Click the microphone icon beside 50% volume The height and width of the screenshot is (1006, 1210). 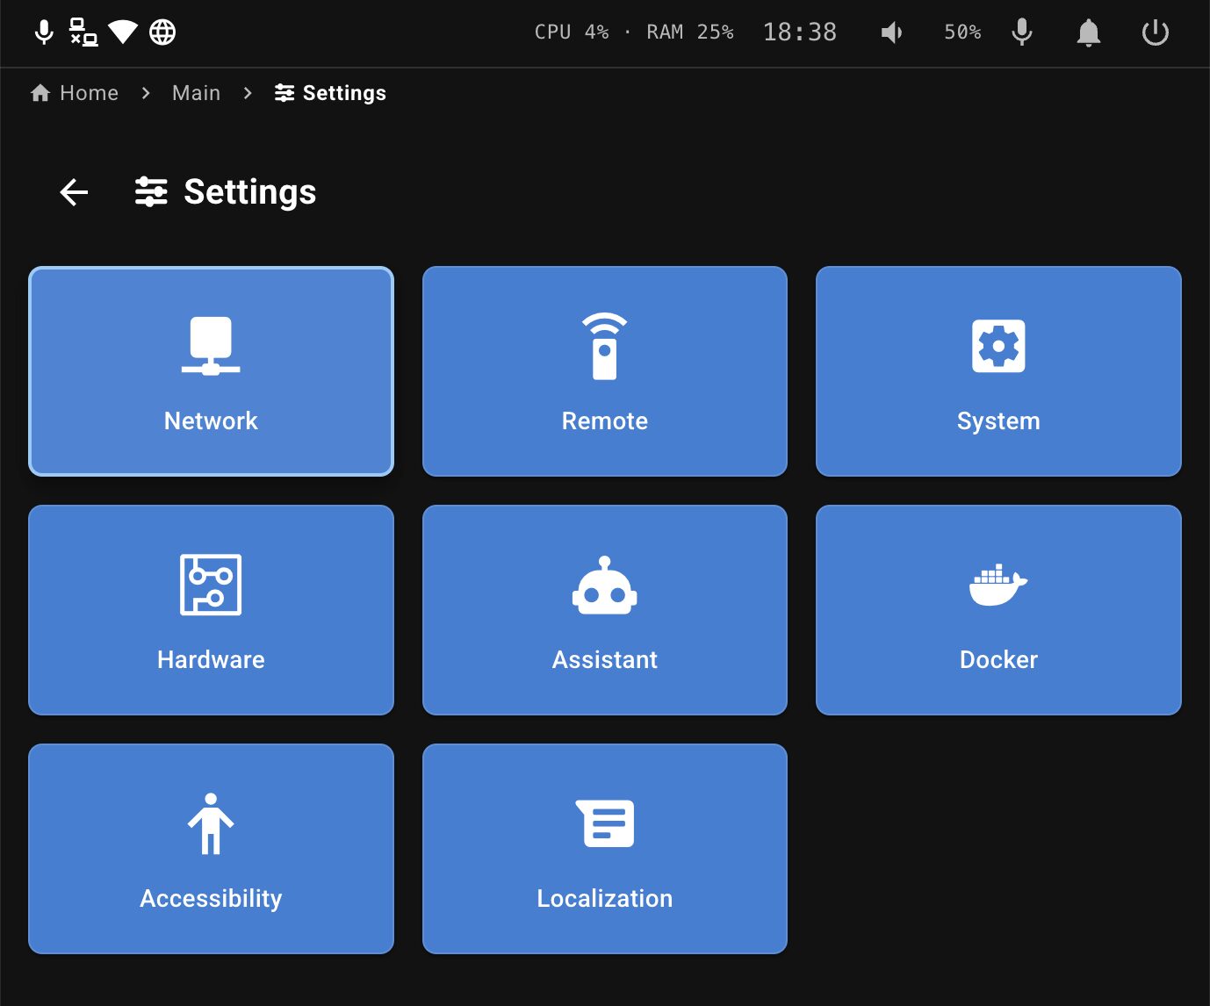point(1022,32)
